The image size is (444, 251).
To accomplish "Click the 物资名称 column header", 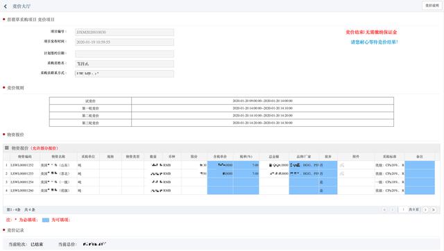I will [x=58, y=157].
